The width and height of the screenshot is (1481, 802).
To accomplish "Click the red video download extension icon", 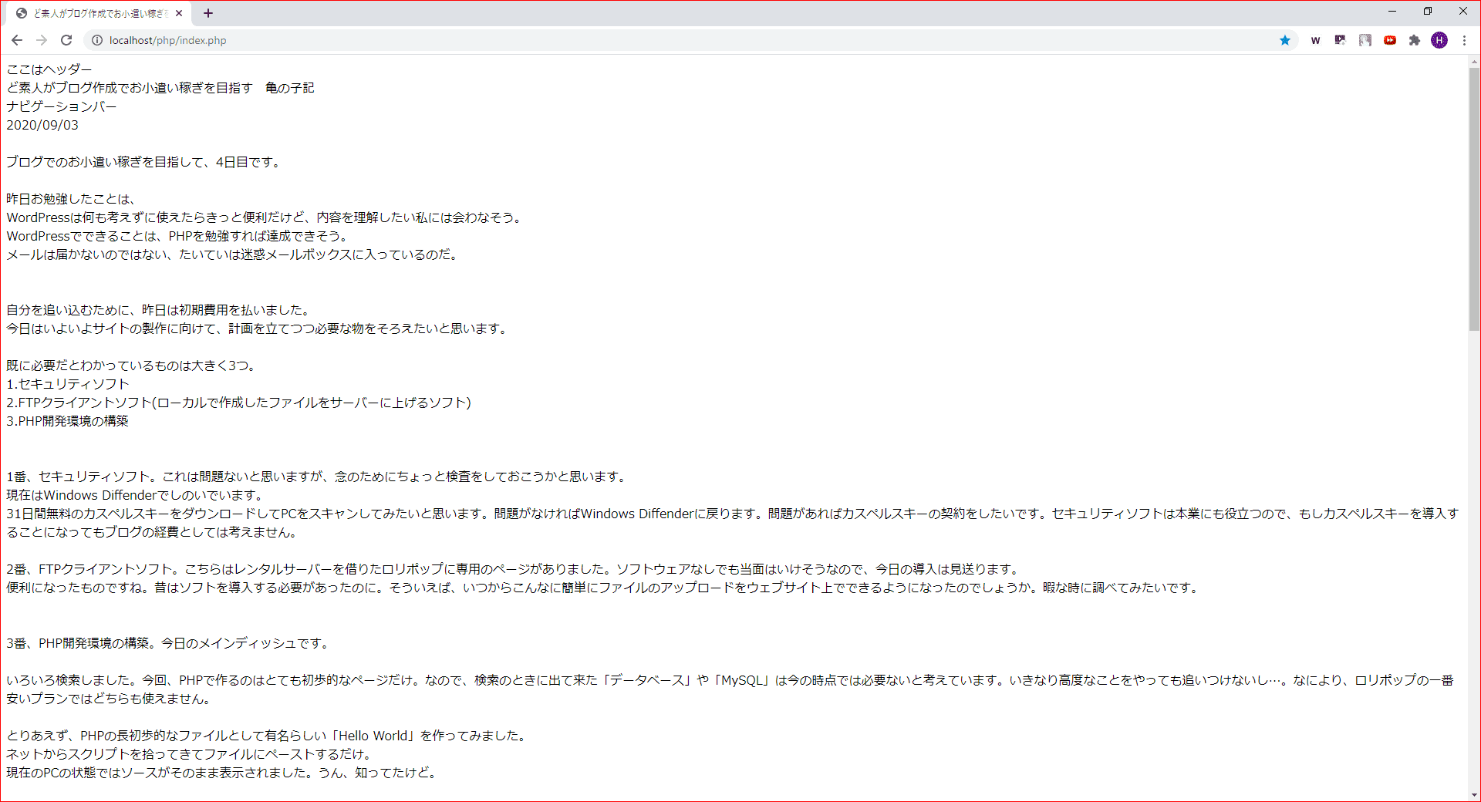I will [x=1390, y=40].
